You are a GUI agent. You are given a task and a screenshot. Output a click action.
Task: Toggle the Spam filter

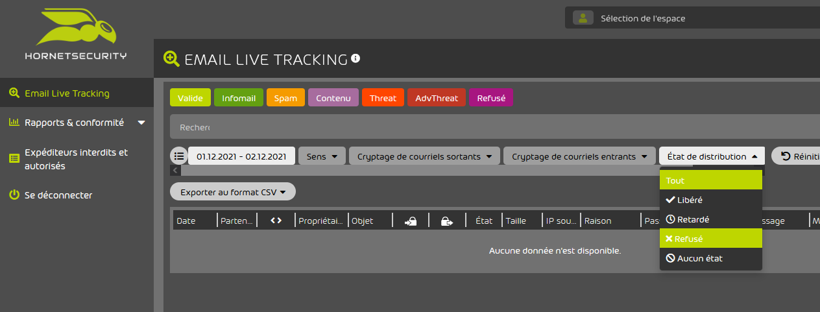pyautogui.click(x=285, y=98)
